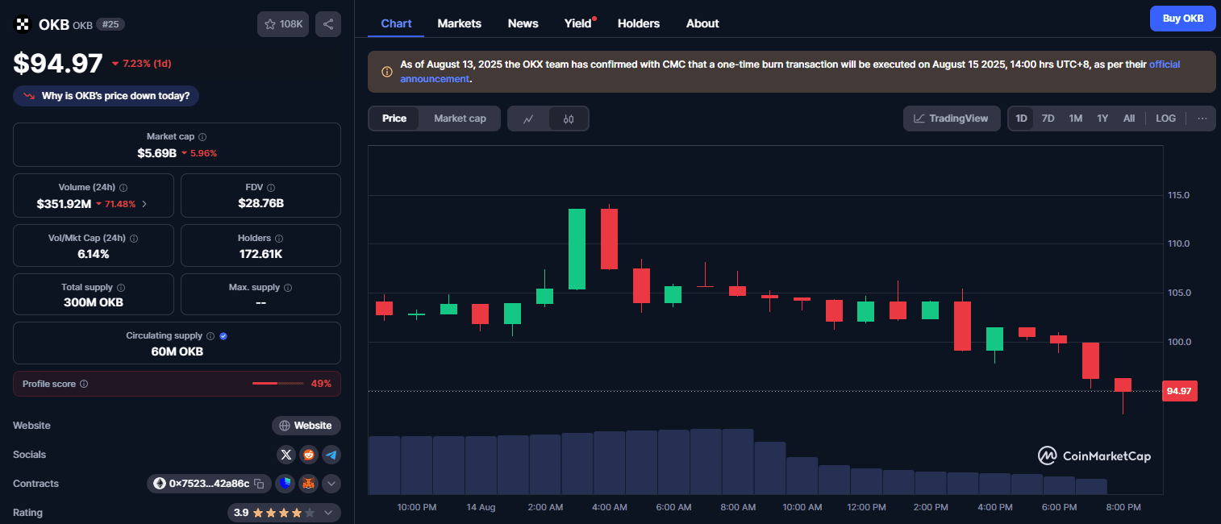1221x524 pixels.
Task: Expand Volume (24h) details arrow
Action: click(144, 204)
